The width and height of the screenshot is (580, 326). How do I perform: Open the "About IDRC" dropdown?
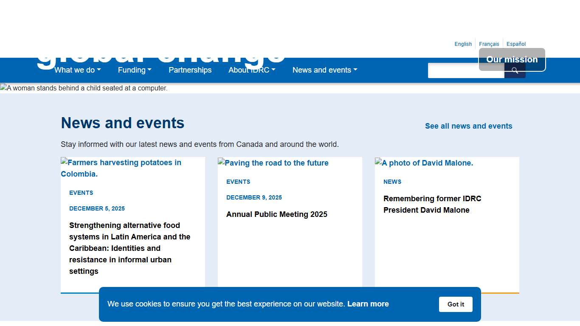pyautogui.click(x=251, y=70)
